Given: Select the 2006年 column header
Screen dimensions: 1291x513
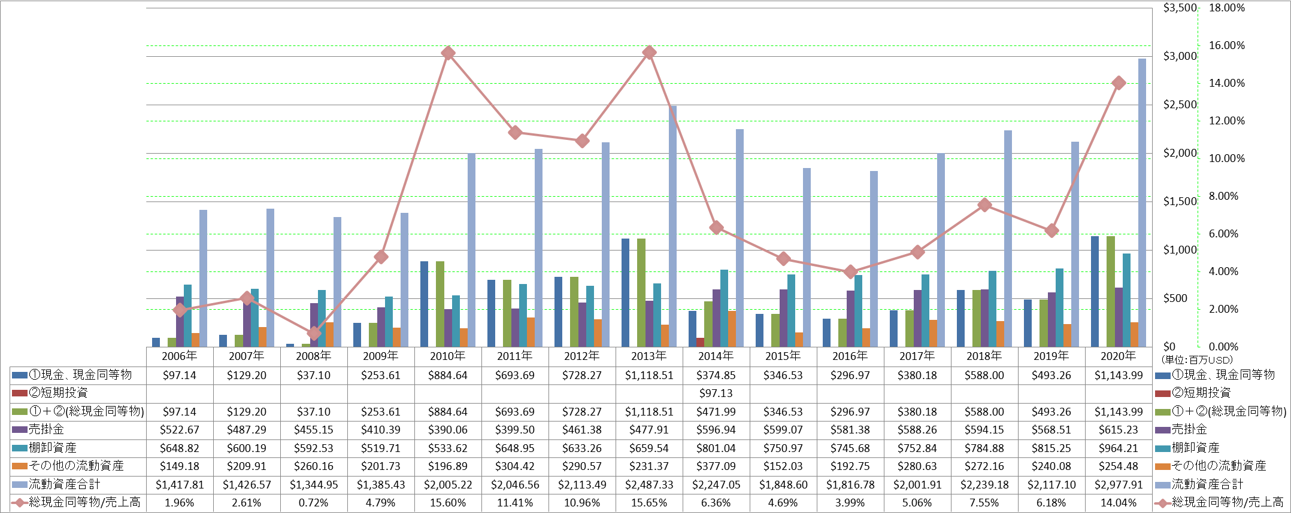Looking at the screenshot, I should point(180,356).
